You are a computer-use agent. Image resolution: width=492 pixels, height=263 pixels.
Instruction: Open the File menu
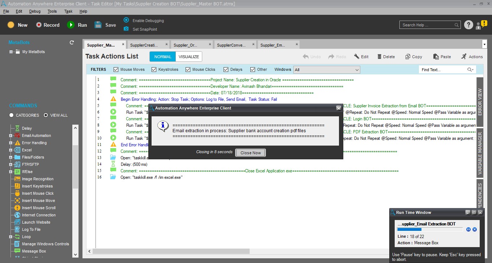pyautogui.click(x=6, y=11)
